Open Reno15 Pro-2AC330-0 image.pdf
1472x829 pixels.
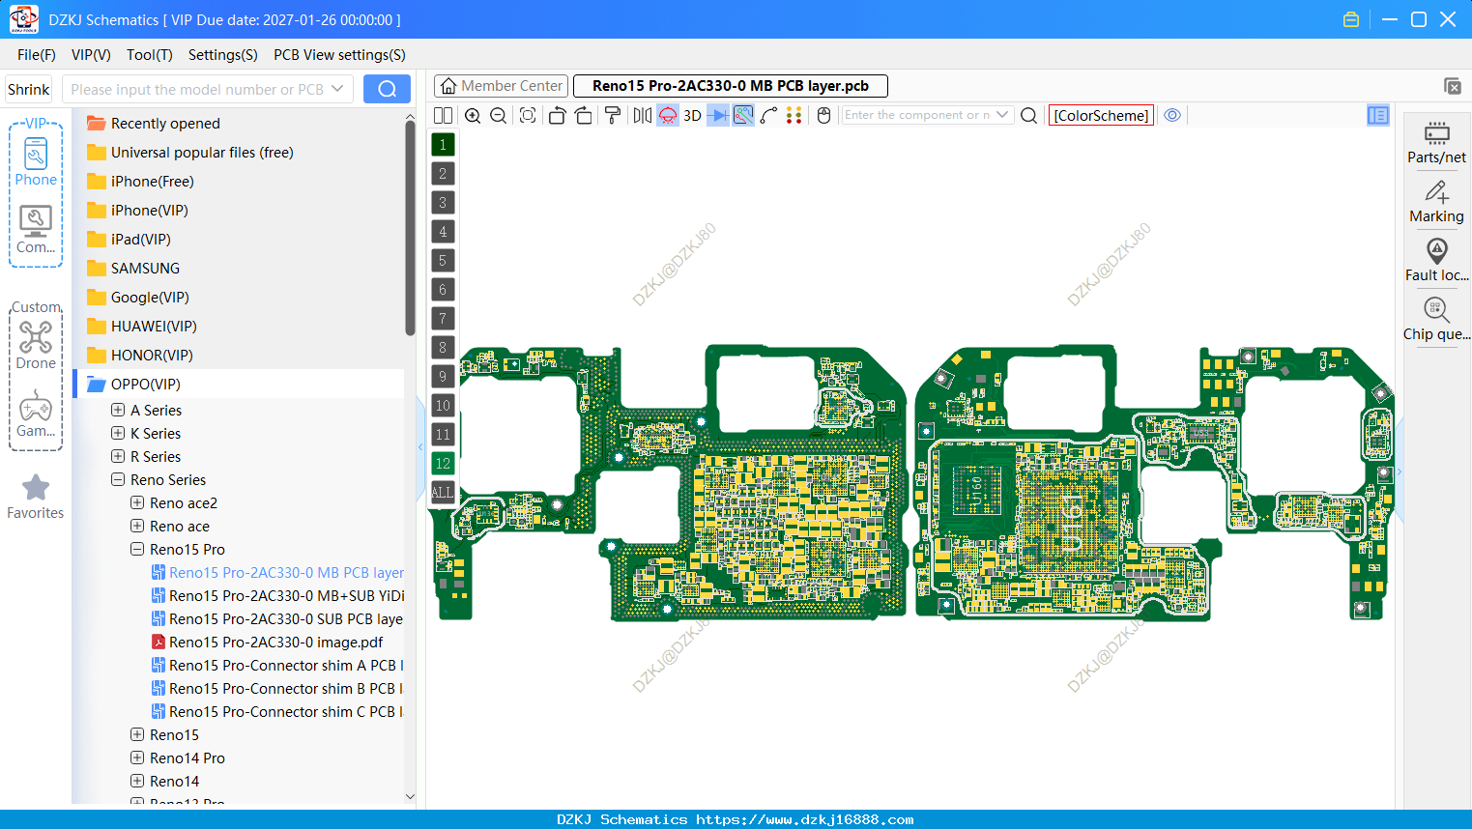coord(276,642)
